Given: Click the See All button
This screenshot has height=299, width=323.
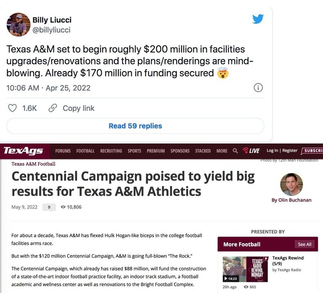Looking at the screenshot, I should (304, 244).
